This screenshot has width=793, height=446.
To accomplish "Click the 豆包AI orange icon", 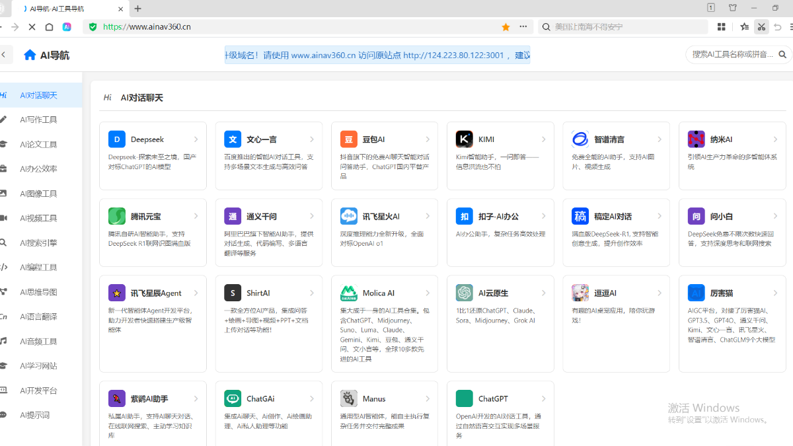I will click(x=349, y=139).
